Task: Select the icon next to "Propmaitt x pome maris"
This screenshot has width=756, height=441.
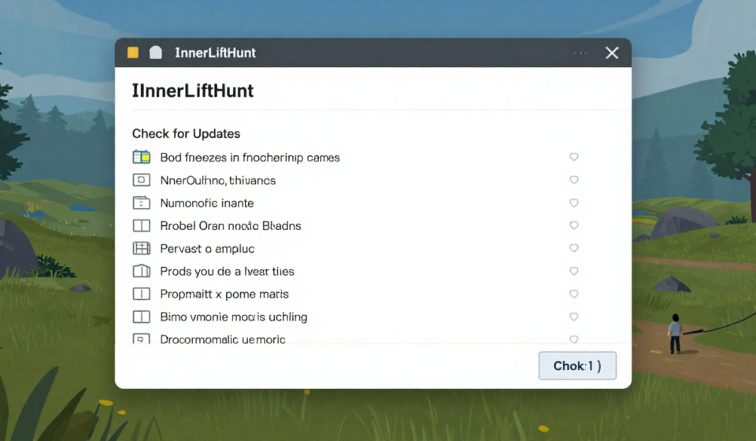Action: [x=141, y=295]
